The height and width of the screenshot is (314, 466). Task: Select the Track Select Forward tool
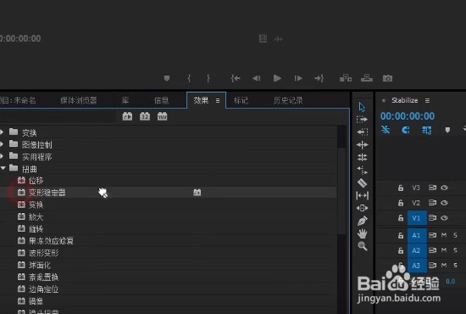point(362,120)
